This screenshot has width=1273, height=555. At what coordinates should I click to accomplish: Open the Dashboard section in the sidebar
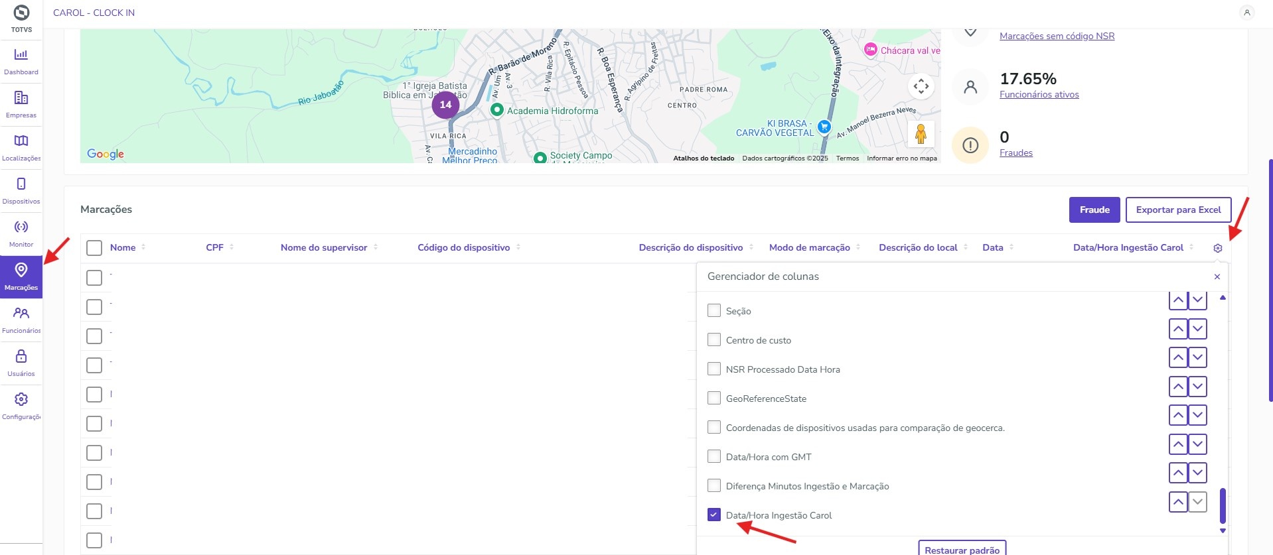click(x=21, y=62)
